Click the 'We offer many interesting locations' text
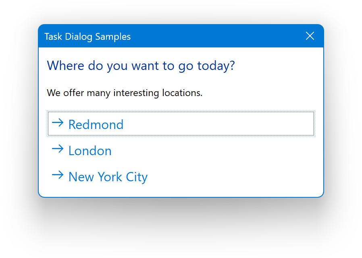Viewport: 362px width, 258px height. [x=125, y=93]
